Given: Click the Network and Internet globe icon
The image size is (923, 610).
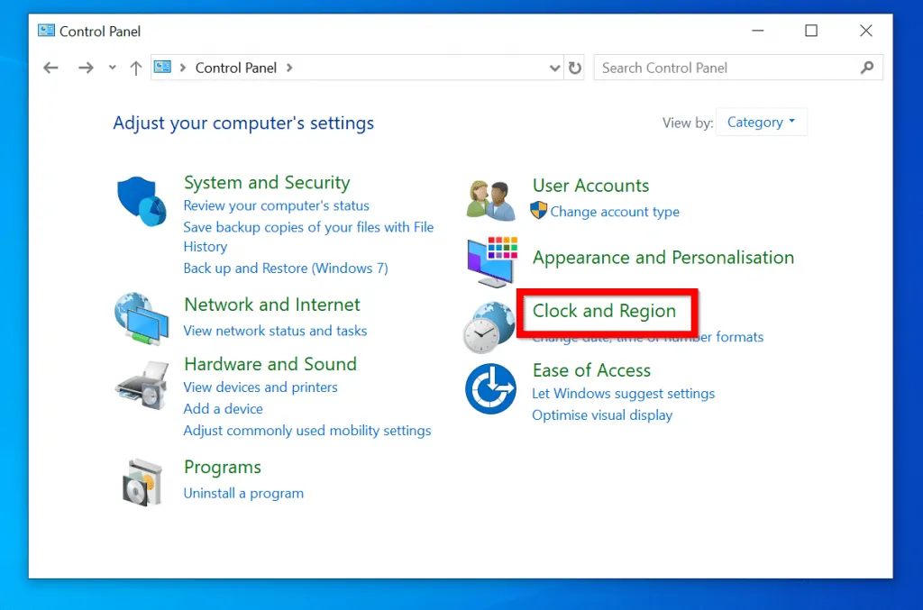Looking at the screenshot, I should point(142,318).
